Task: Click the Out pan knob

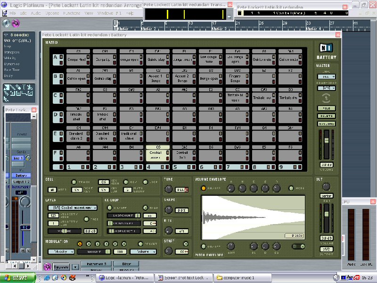Action: pos(327,186)
